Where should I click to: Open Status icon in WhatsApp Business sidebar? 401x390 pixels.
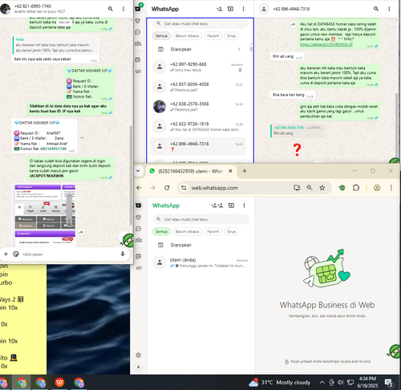click(138, 217)
